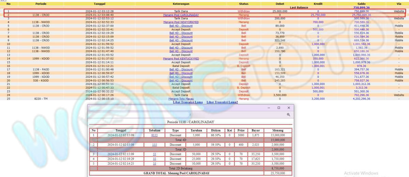Open Beli 4D - Discount in row 9
Screen dimensions: 409x177
[181, 40]
